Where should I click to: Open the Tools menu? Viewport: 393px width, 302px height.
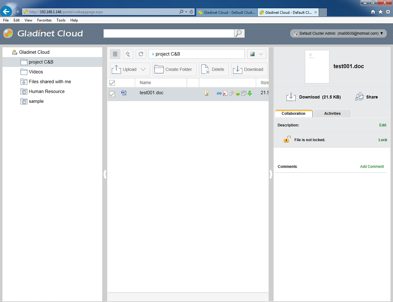point(61,20)
